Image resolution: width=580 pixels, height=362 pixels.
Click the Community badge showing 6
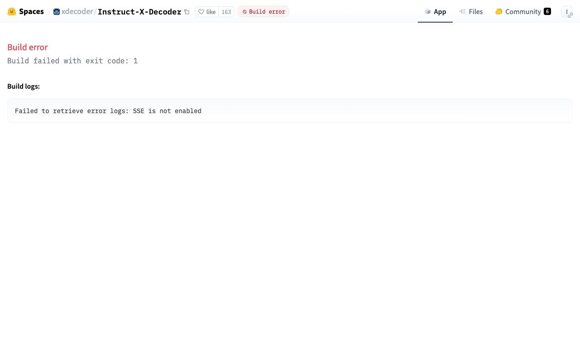pyautogui.click(x=547, y=12)
